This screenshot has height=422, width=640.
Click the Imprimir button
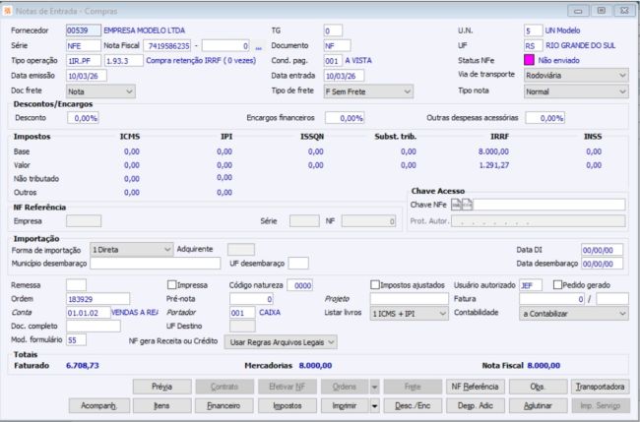[x=345, y=405]
